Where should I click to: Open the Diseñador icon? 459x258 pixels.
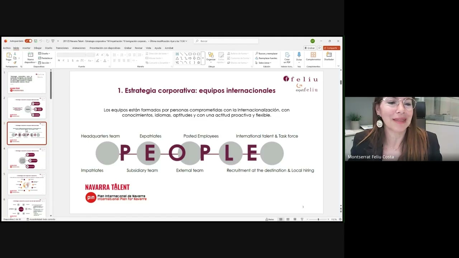(329, 55)
